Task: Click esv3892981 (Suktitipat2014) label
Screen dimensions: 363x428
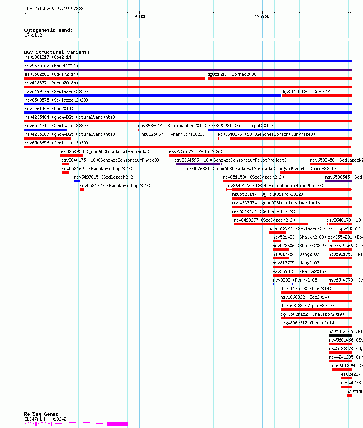Action: pyautogui.click(x=240, y=126)
